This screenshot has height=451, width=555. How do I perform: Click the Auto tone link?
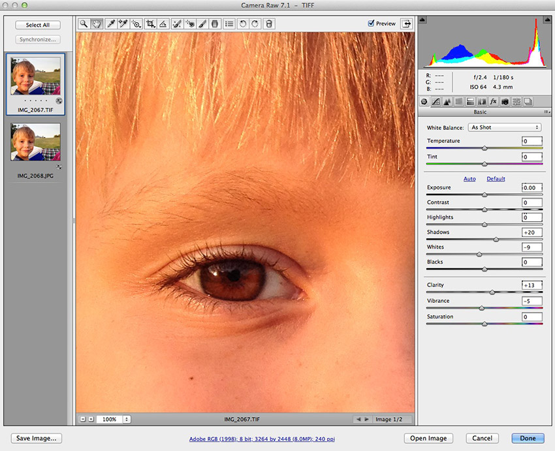(x=469, y=179)
